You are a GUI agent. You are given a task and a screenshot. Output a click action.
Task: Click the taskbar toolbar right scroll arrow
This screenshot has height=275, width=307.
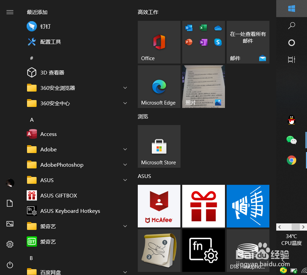point(303,227)
